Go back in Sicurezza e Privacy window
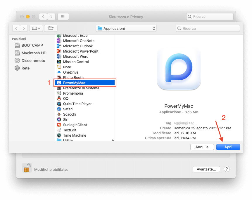This screenshot has height=200, width=252. [x=43, y=17]
